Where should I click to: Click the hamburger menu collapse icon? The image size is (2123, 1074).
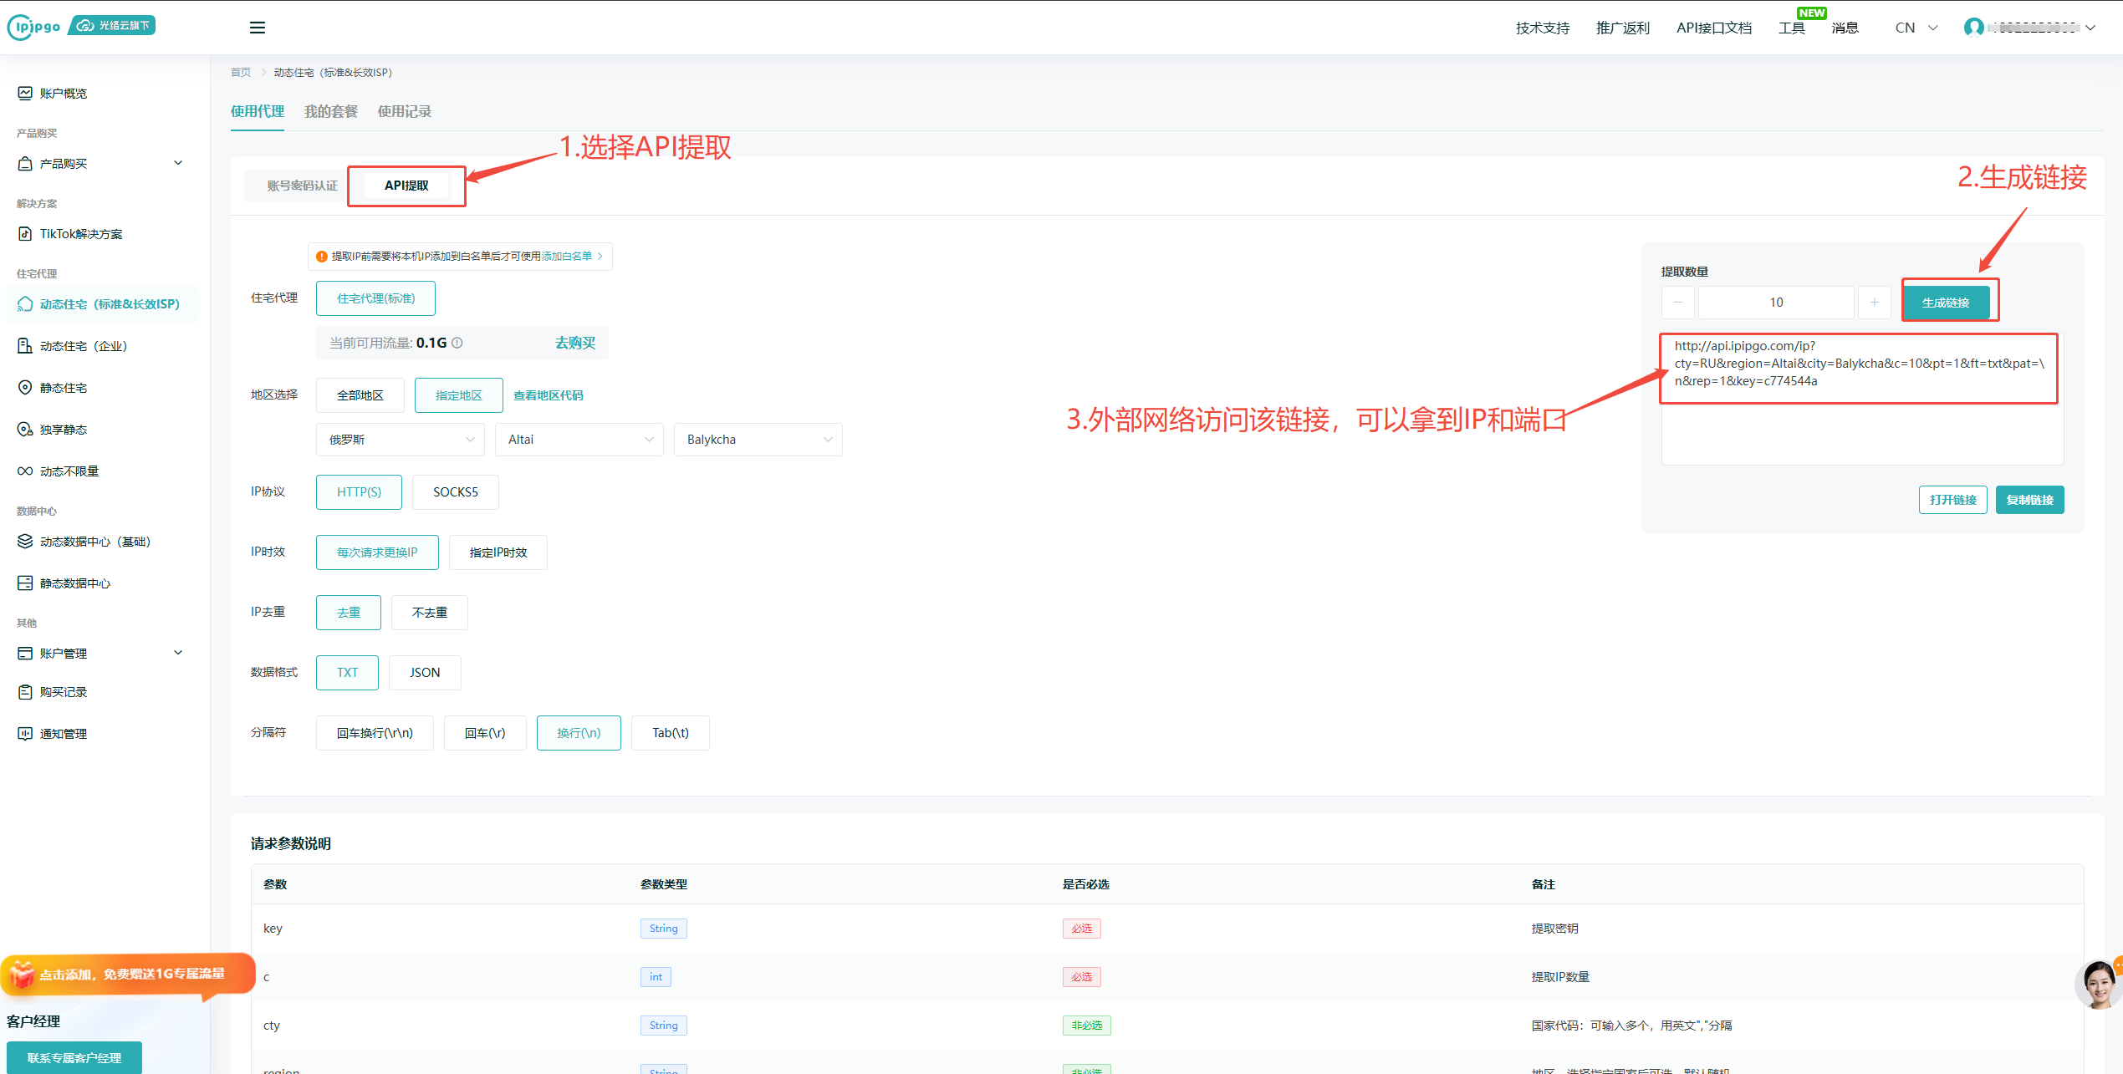click(258, 28)
